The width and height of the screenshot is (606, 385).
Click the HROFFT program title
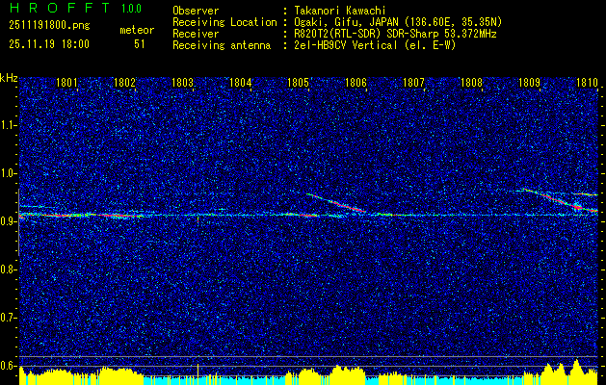pyautogui.click(x=60, y=8)
